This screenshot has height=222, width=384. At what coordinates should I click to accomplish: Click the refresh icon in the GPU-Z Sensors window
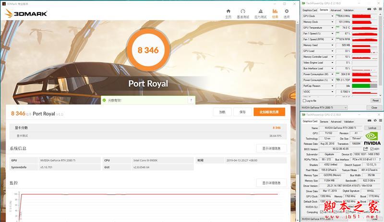tap(375, 9)
